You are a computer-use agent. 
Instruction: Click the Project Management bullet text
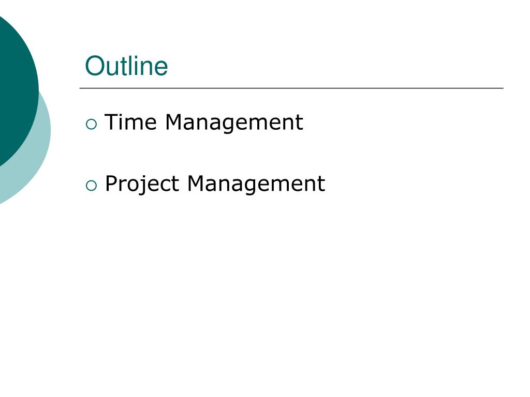pos(215,185)
